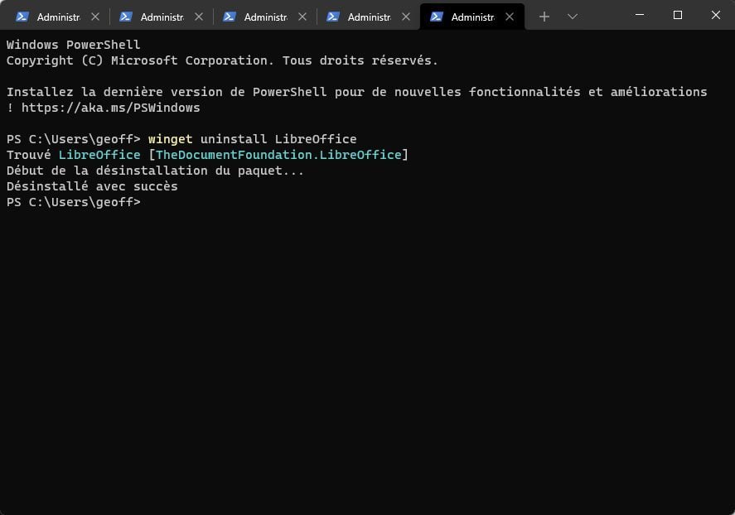Click PowerShell icon on third tab

[x=230, y=17]
